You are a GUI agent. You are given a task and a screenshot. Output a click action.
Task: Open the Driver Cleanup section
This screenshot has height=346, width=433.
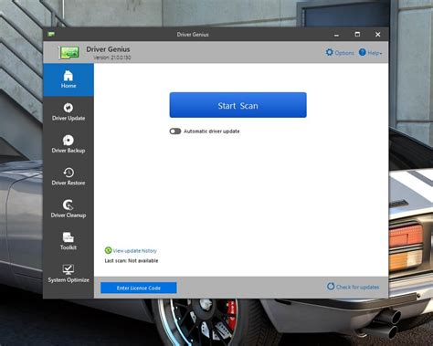[69, 209]
